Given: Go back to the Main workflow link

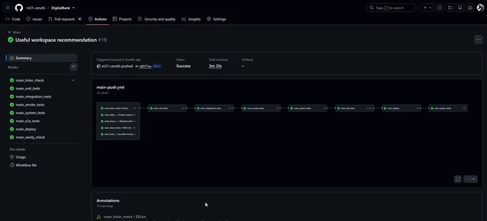Looking at the screenshot, I should coord(15,32).
